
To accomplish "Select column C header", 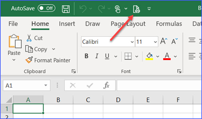I will pyautogui.click(x=88, y=100).
